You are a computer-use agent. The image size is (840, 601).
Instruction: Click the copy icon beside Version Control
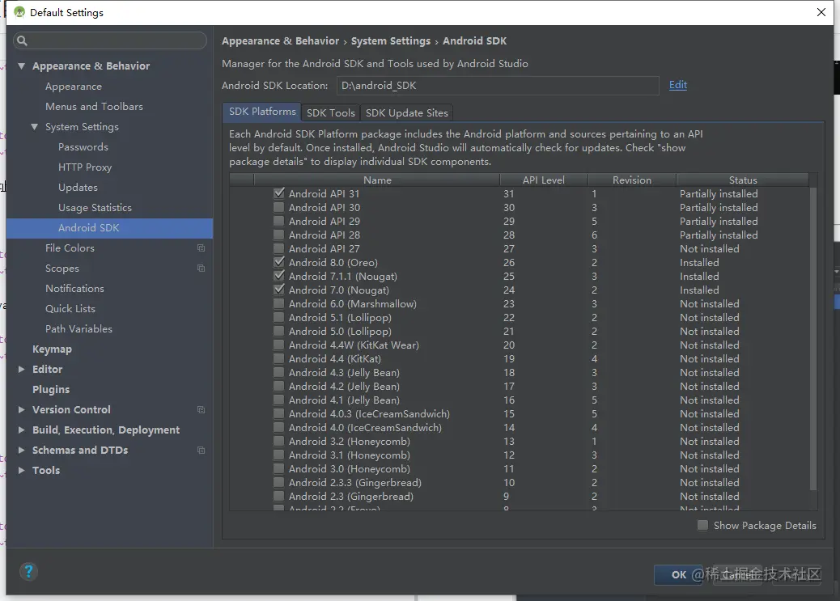point(201,410)
